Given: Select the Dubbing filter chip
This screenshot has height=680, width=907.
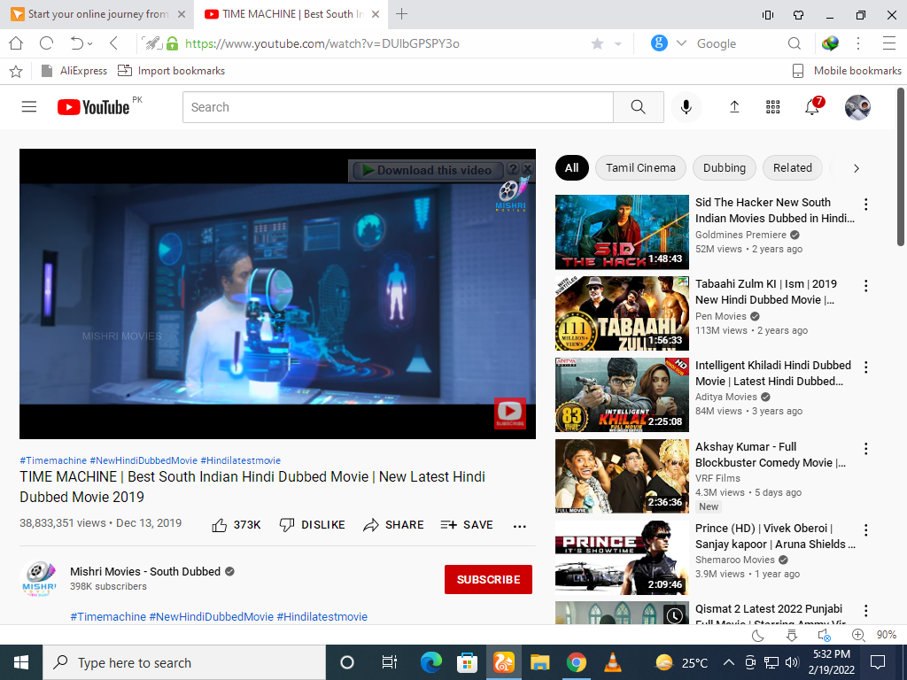Looking at the screenshot, I should tap(725, 167).
